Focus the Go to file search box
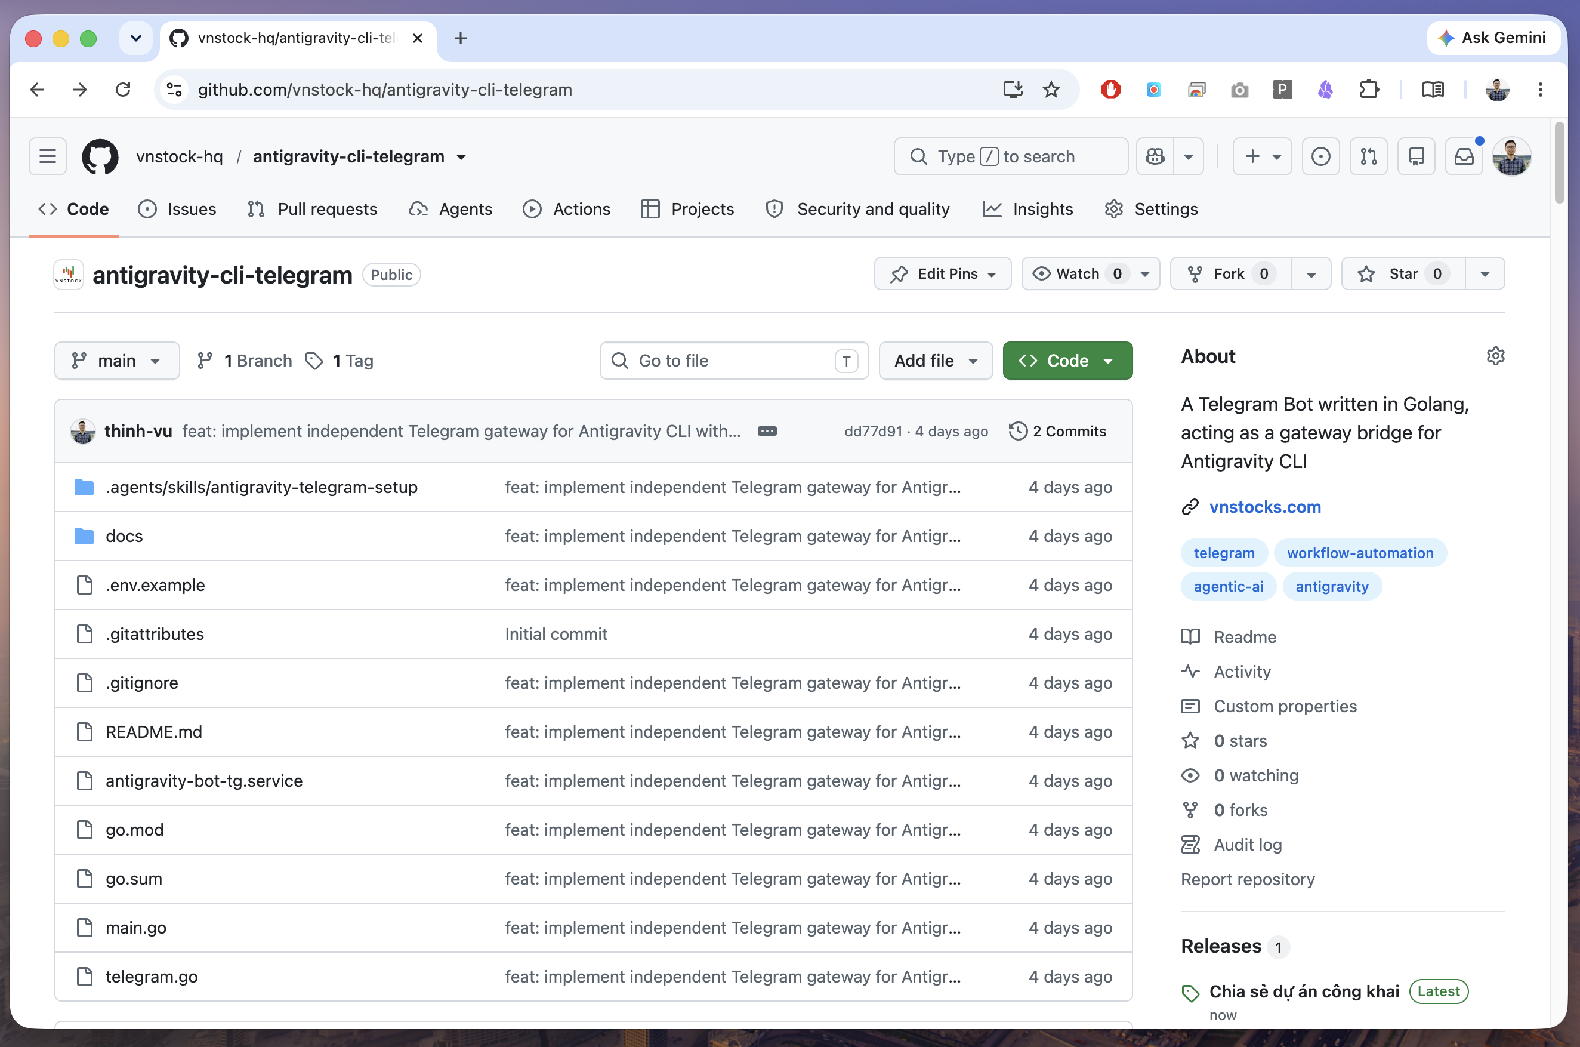This screenshot has height=1047, width=1580. 733,361
